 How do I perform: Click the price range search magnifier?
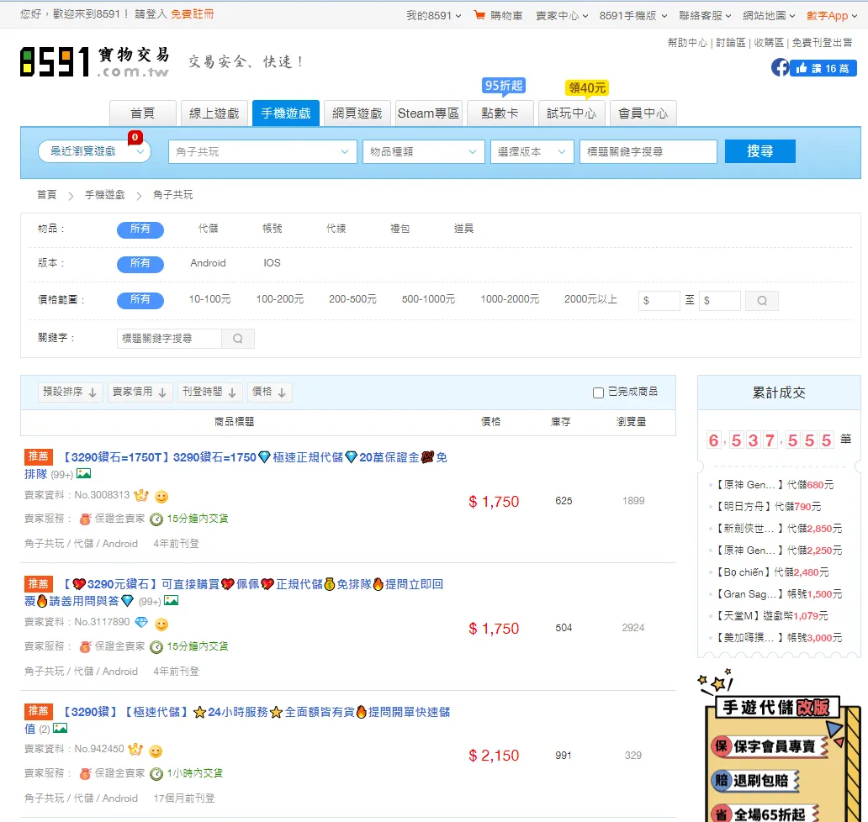[762, 300]
